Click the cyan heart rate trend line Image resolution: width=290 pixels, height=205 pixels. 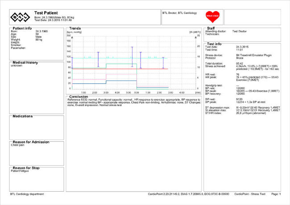click(120, 58)
